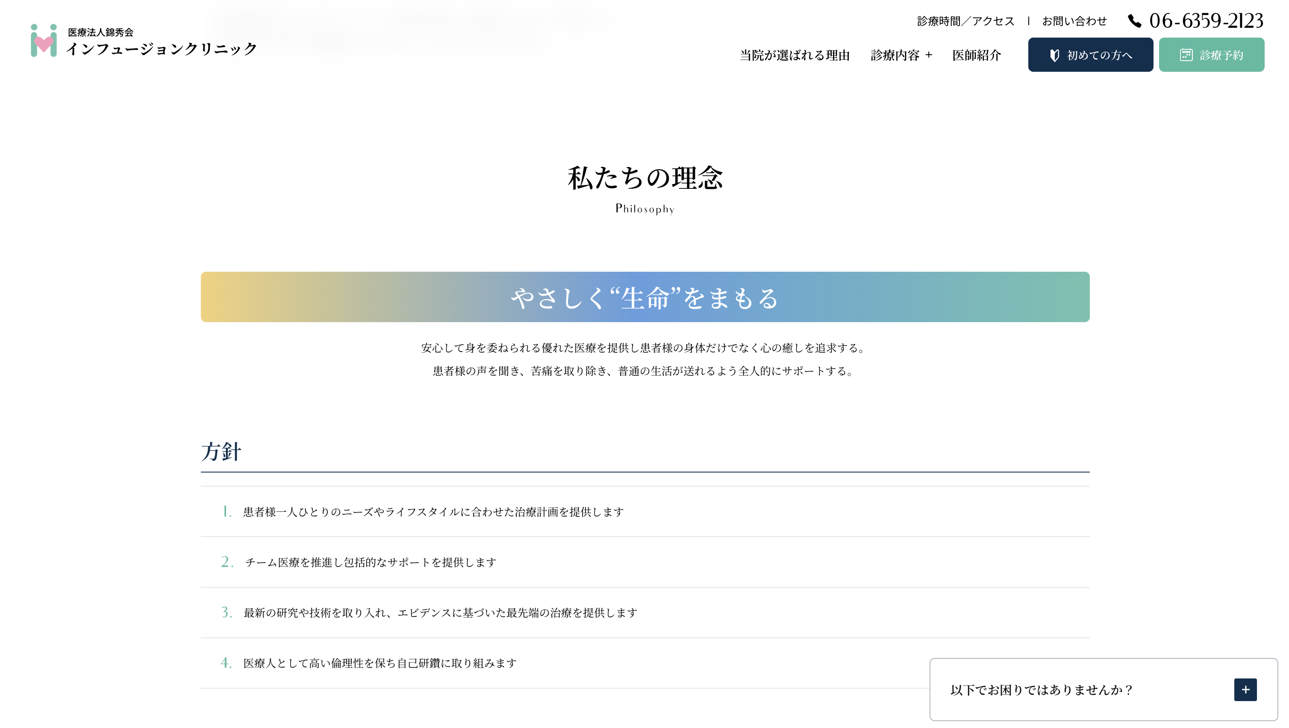Click the gradient やさしく生命をまもる banner
The image size is (1289, 728).
click(644, 296)
